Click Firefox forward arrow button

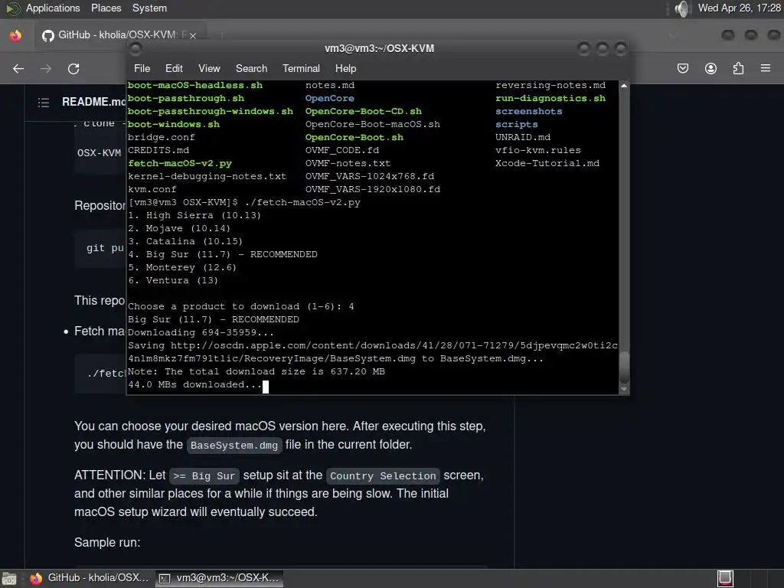pos(46,68)
